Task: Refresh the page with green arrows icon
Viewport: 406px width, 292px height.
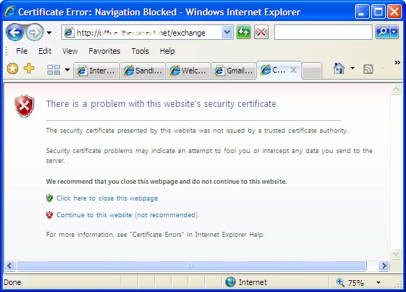Action: (x=243, y=32)
